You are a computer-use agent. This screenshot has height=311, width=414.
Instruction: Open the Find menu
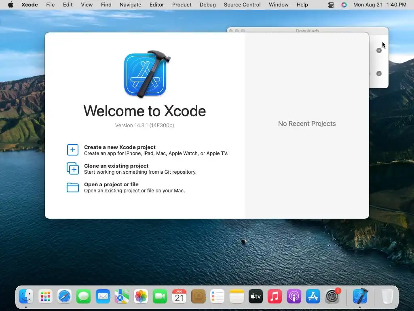click(106, 5)
